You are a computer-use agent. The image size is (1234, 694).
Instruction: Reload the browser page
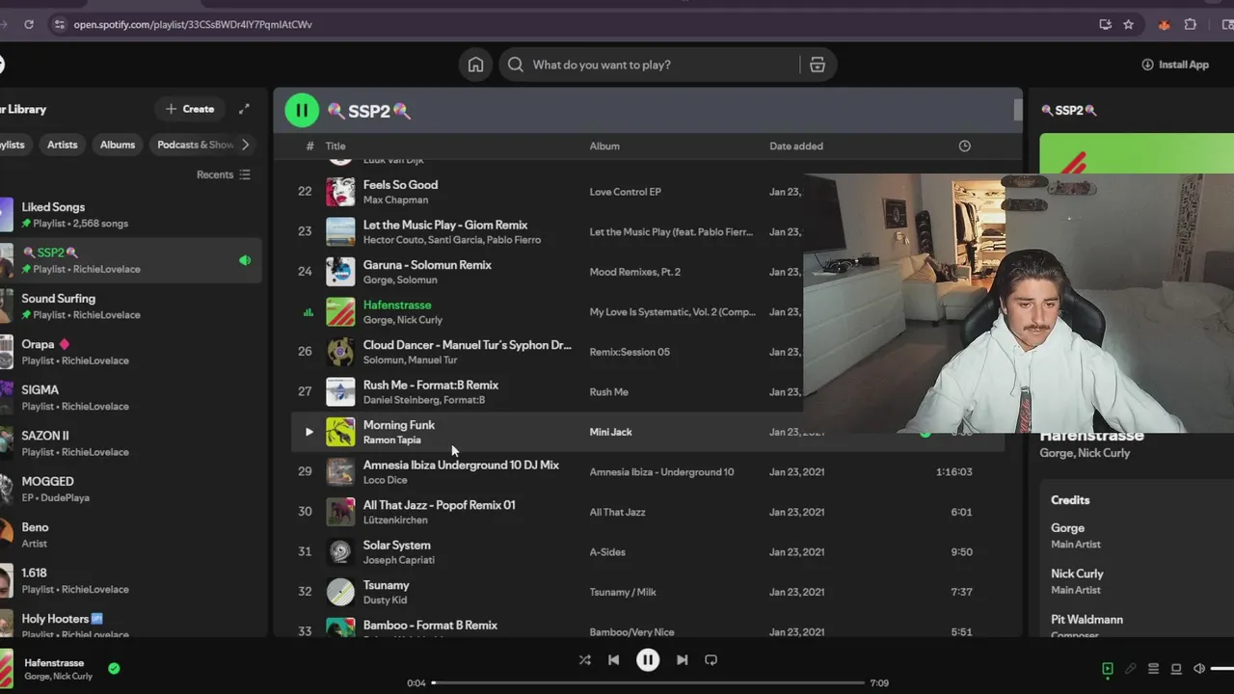(x=29, y=24)
